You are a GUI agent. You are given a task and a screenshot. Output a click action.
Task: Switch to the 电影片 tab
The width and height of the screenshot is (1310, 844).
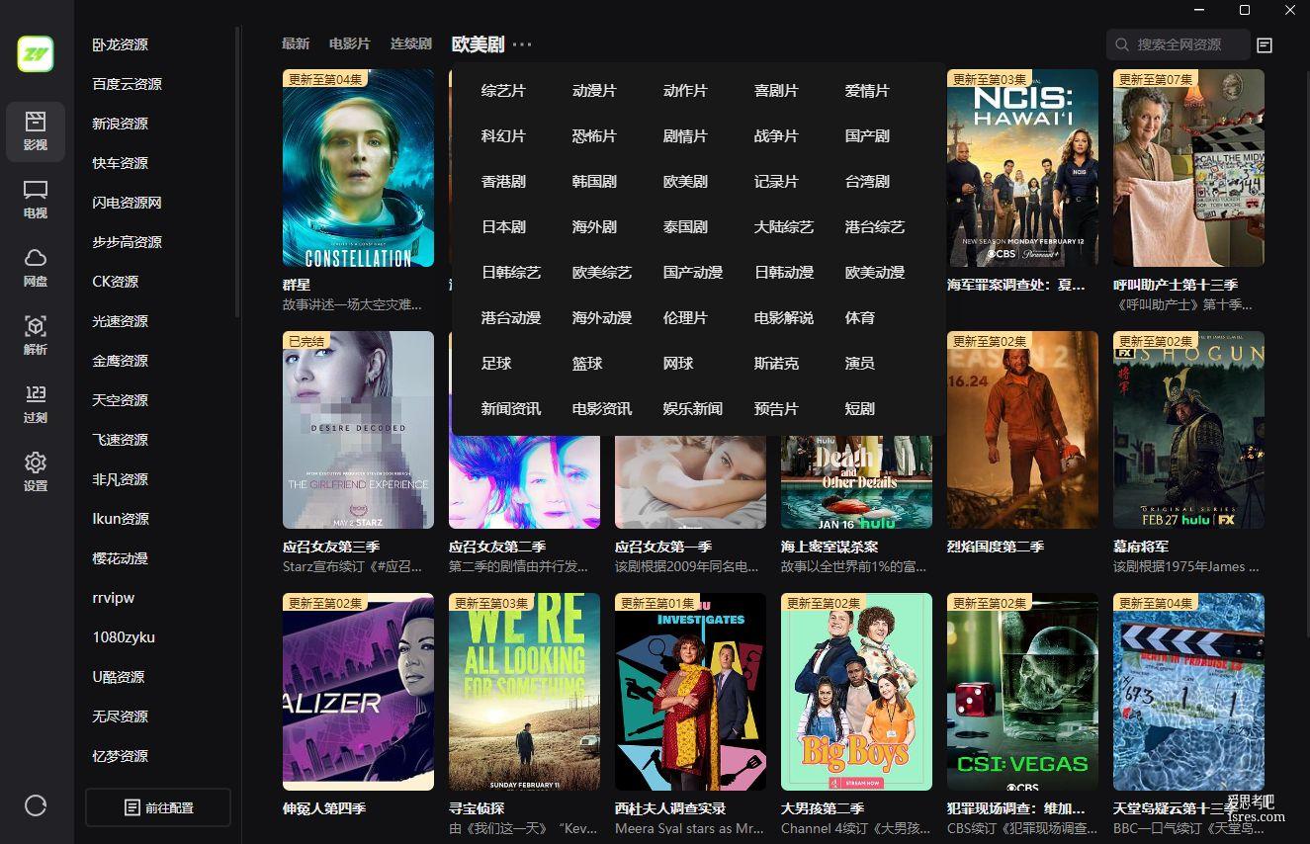[x=350, y=44]
